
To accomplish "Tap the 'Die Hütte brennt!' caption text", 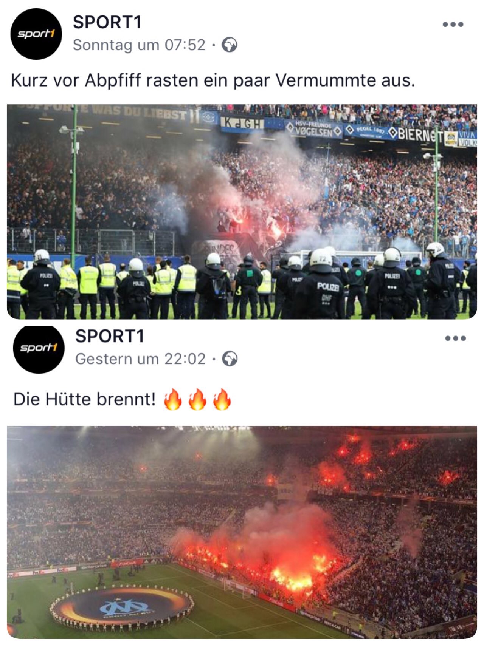I will click(84, 399).
